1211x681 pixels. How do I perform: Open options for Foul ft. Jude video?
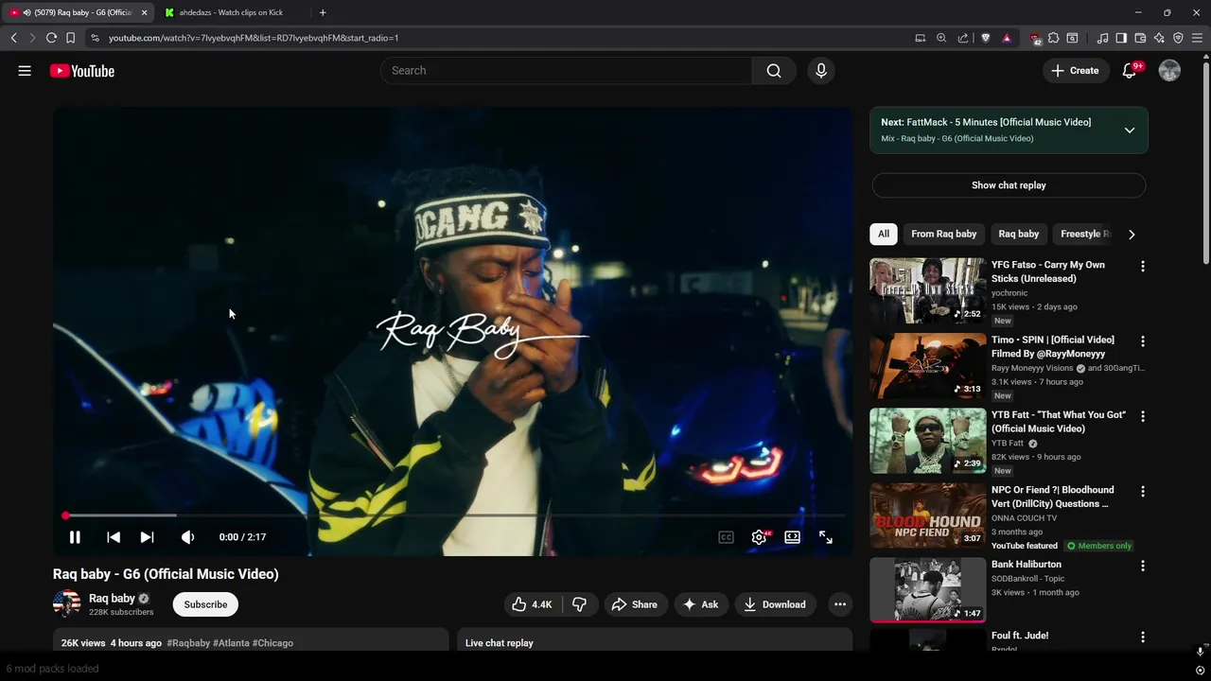click(1142, 637)
